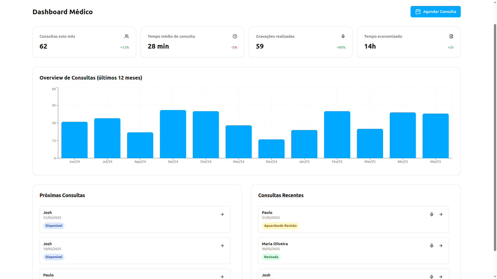Select the Mai/25 bar in chart

[436, 136]
